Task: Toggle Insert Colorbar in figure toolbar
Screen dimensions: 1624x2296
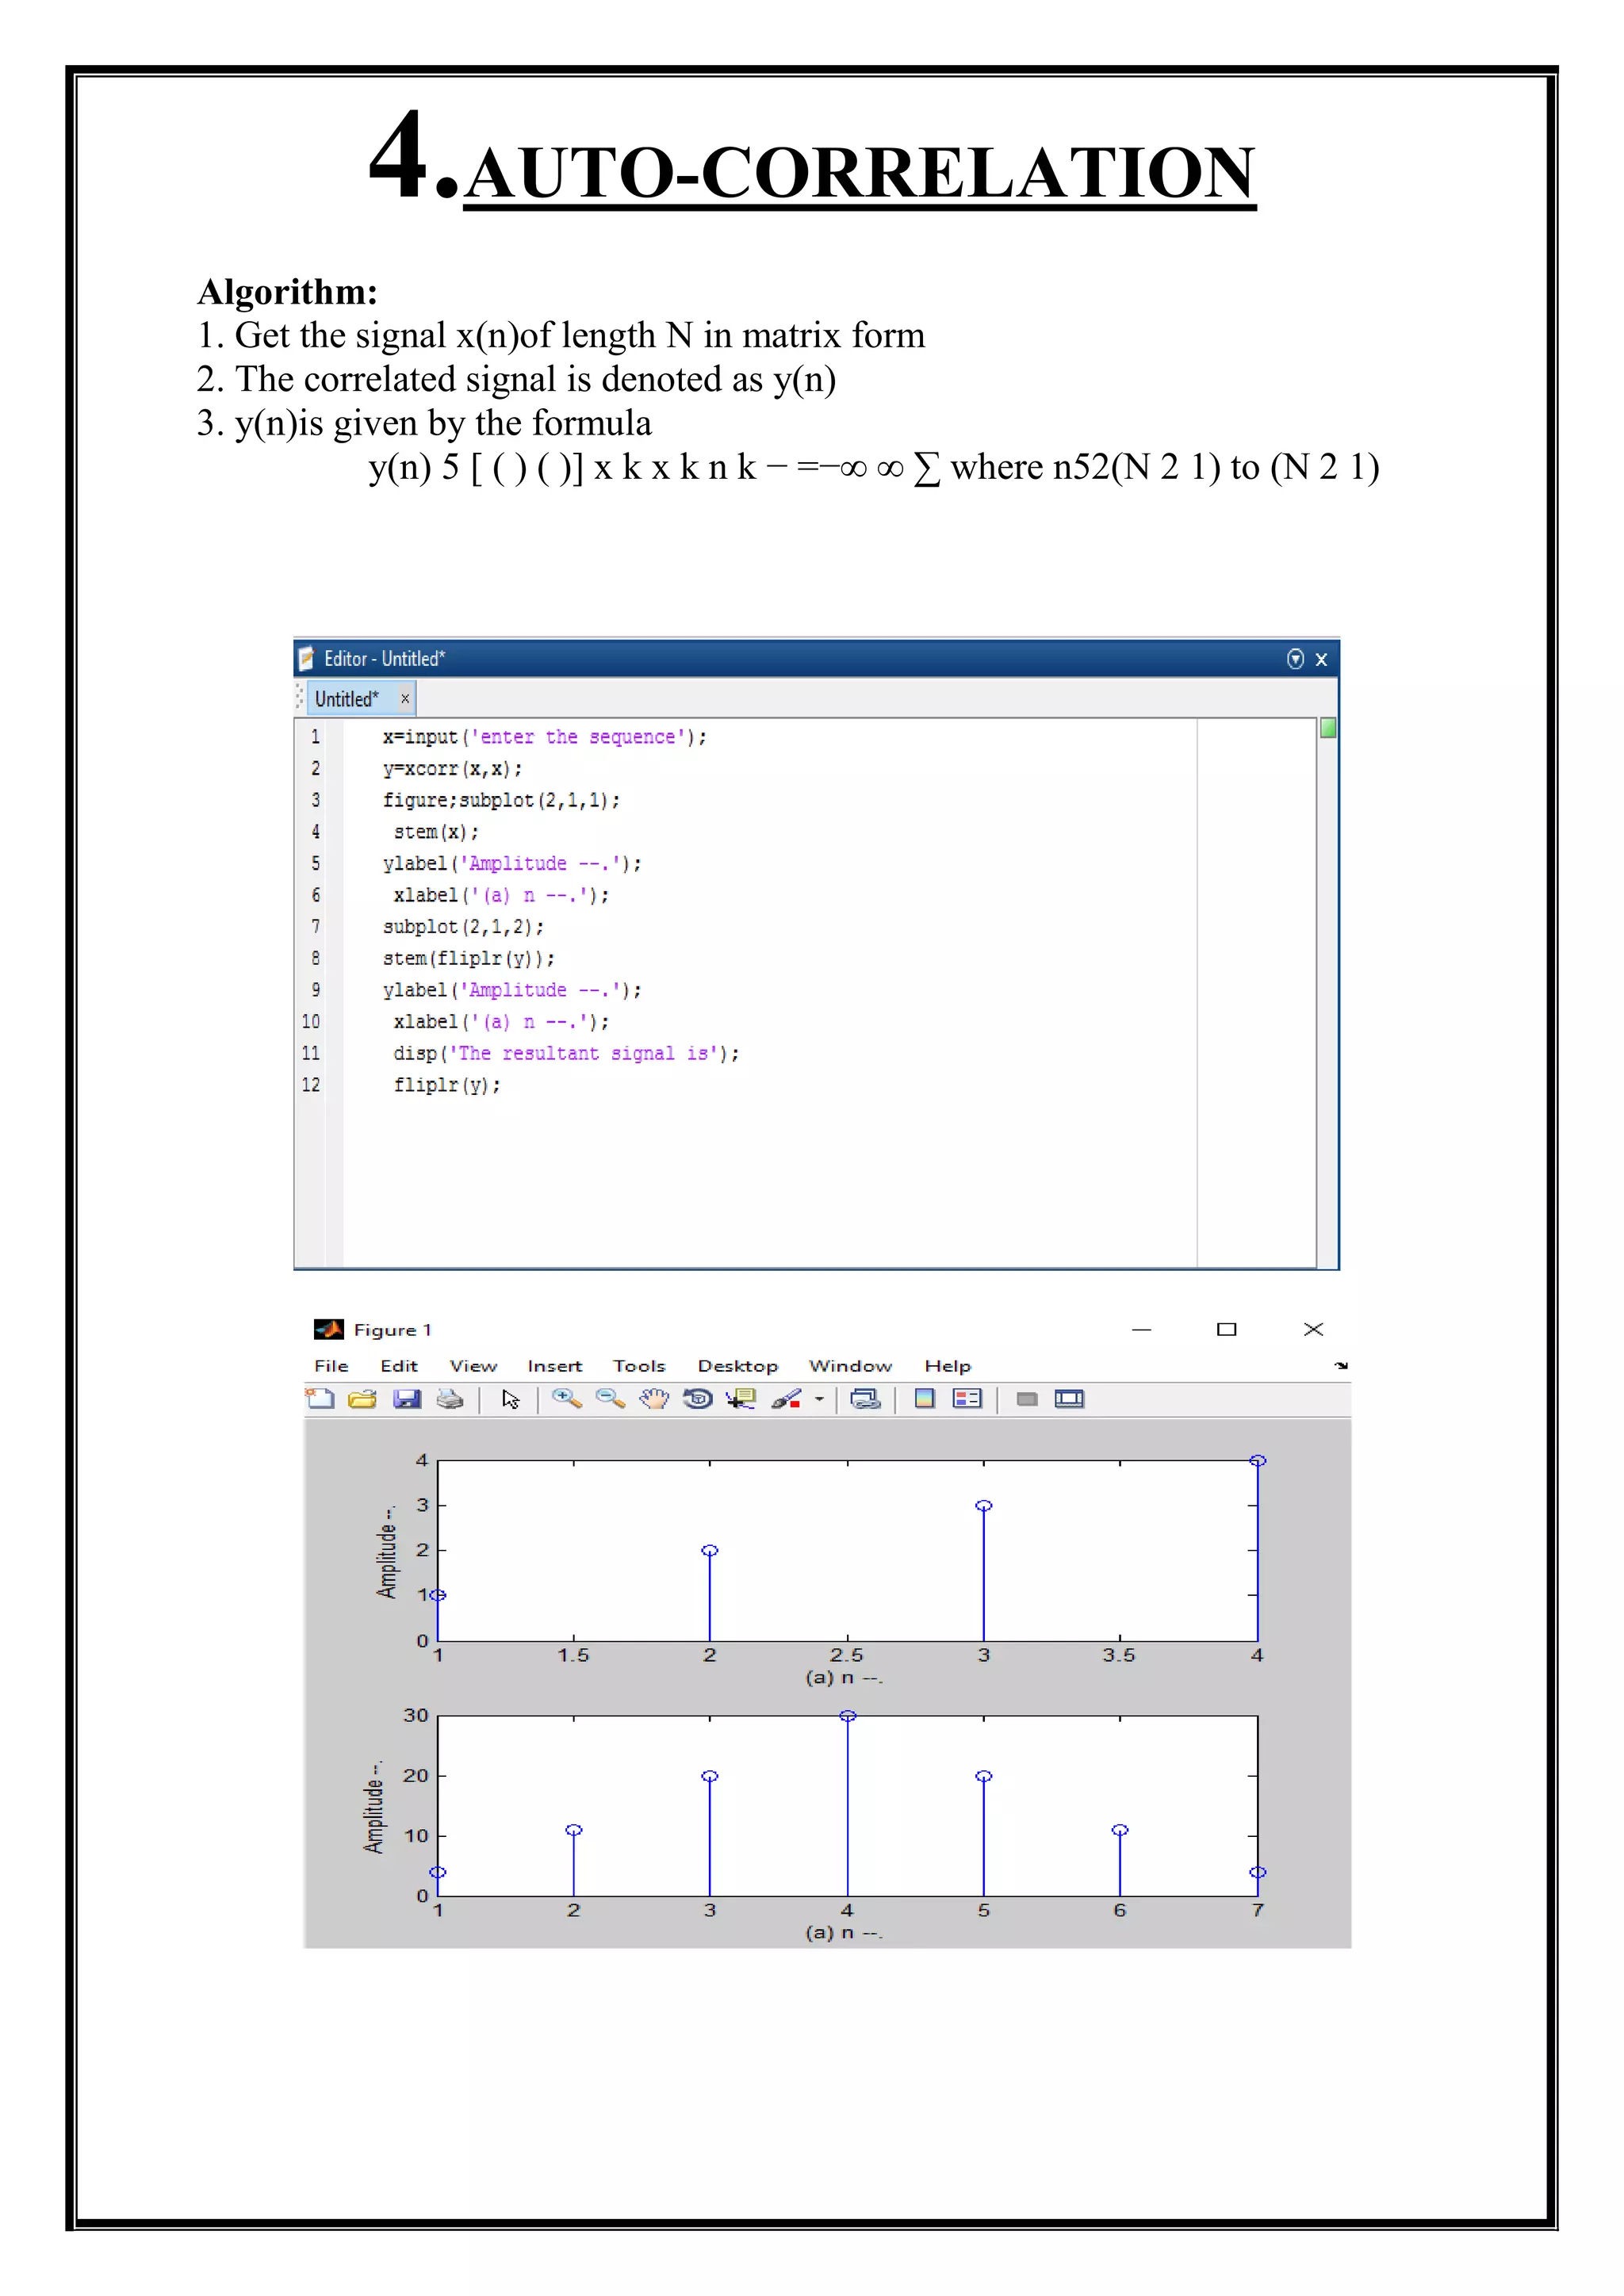Action: point(925,1398)
